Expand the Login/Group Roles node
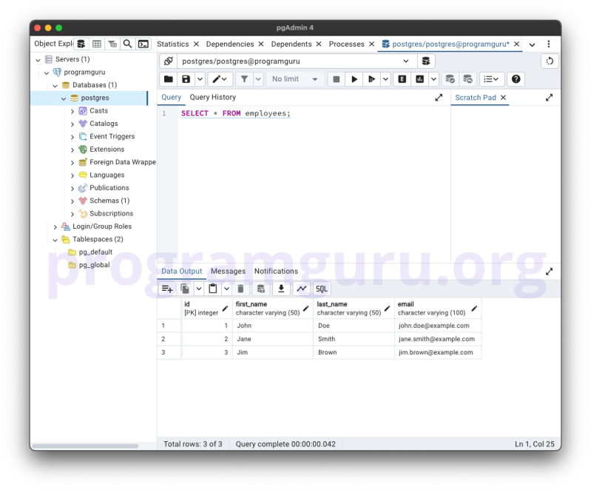The width and height of the screenshot is (591, 490). point(55,226)
